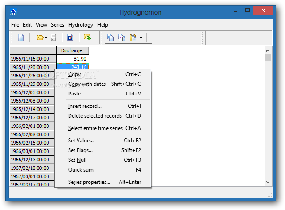Select row header 1965/12/14 00:00
The width and height of the screenshot is (285, 210).
pos(32,109)
